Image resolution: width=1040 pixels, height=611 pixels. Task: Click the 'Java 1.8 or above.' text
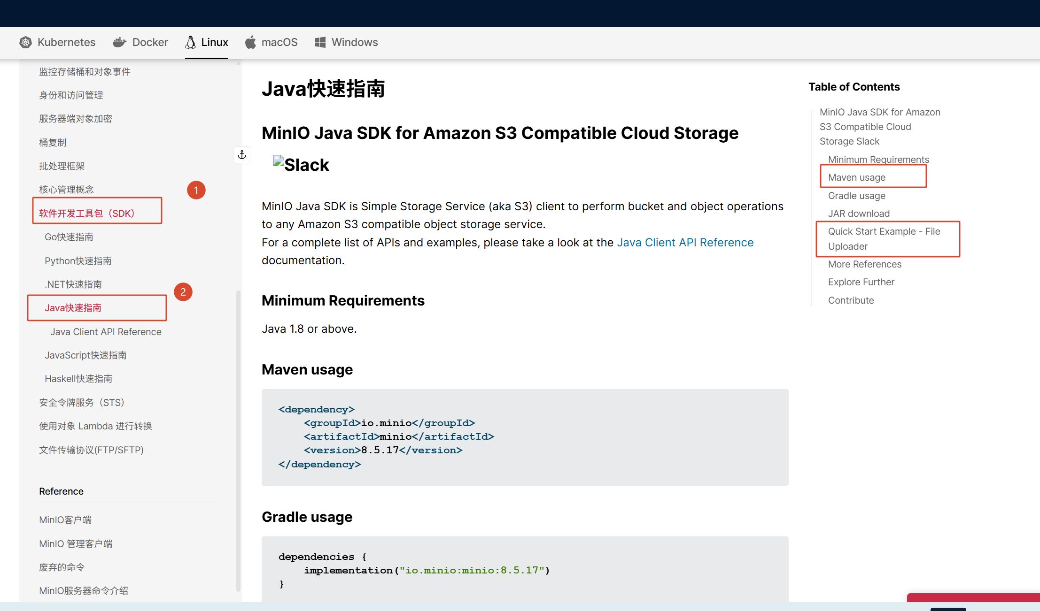pyautogui.click(x=309, y=329)
